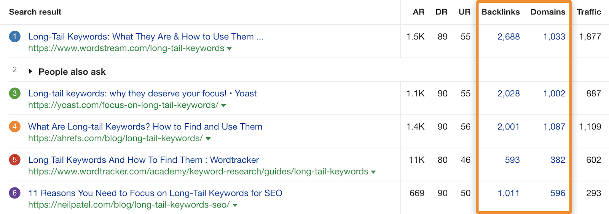609x214 pixels.
Task: Open dropdown arrow beside ahrefs.com URL
Action: point(208,139)
